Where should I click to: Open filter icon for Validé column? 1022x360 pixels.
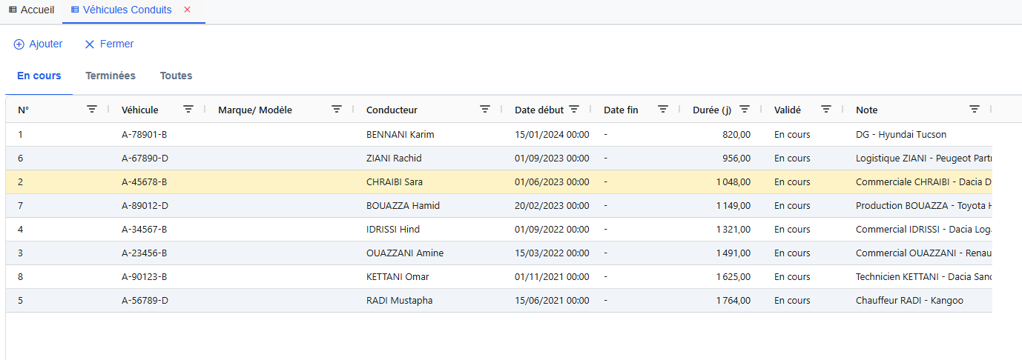click(x=826, y=110)
